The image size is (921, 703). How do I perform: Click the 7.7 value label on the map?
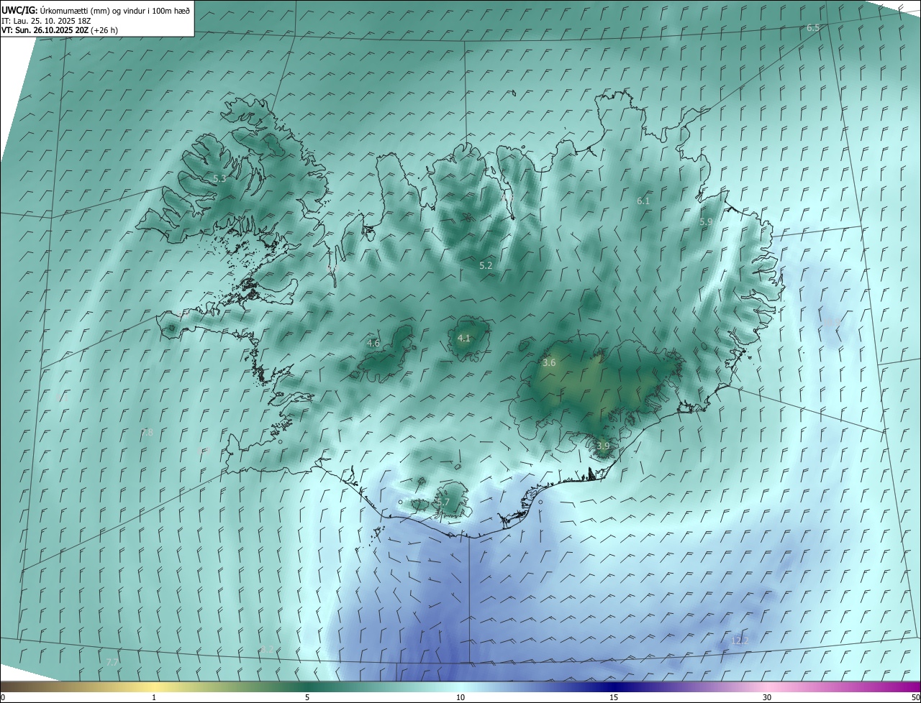point(112,662)
